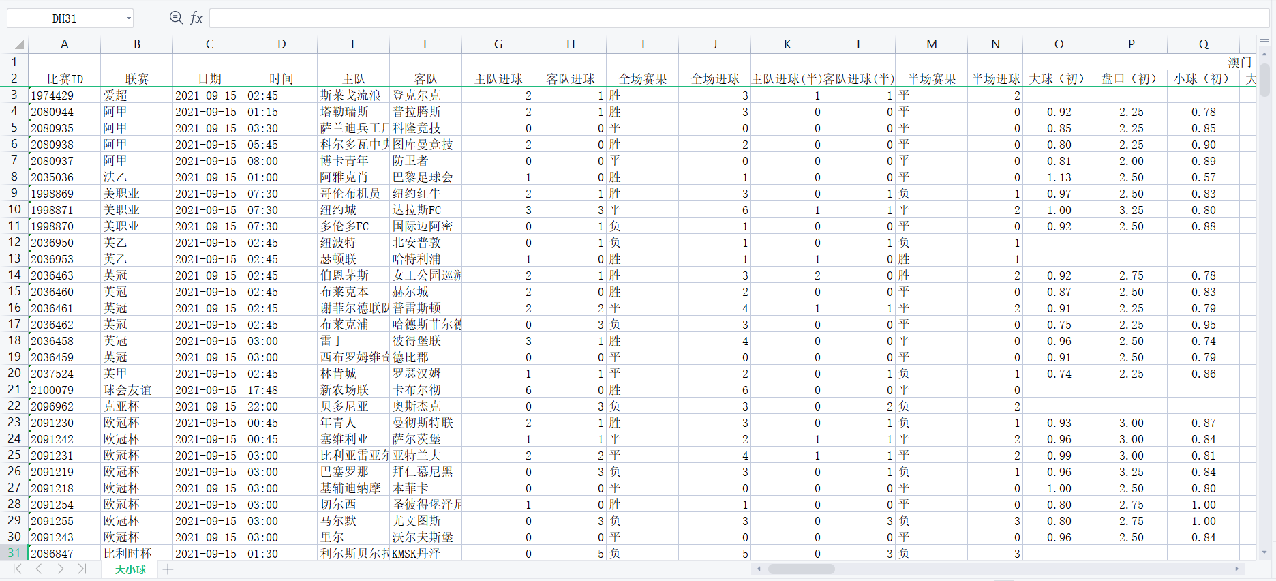
Task: Click the 22:00 time cell
Action: coord(281,406)
